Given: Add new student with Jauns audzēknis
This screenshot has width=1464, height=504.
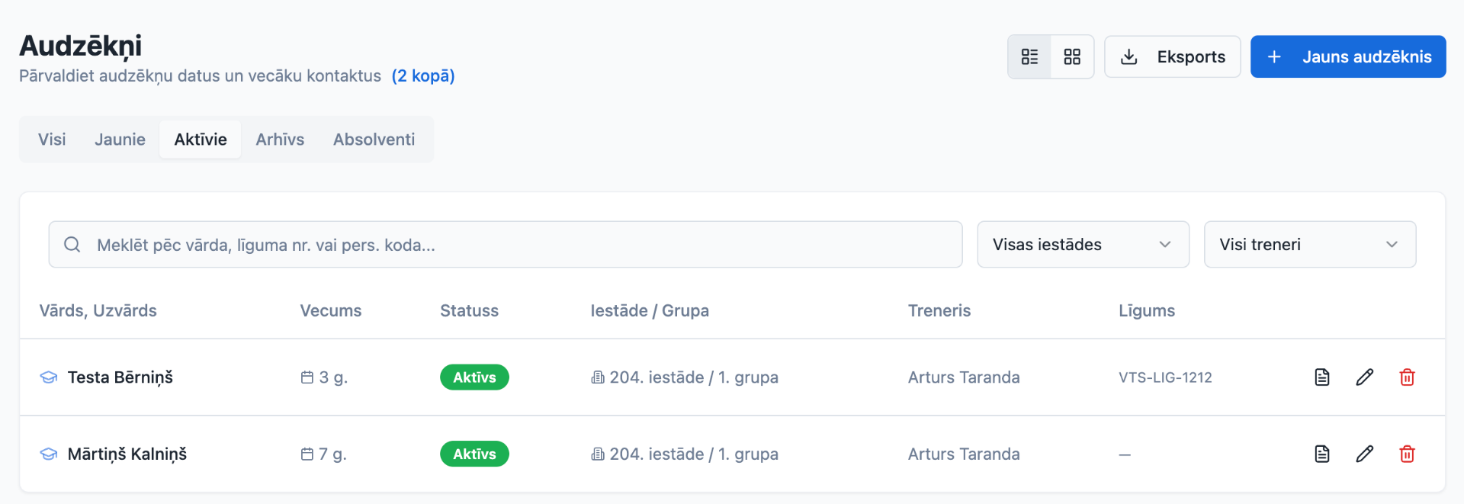Looking at the screenshot, I should [1348, 56].
